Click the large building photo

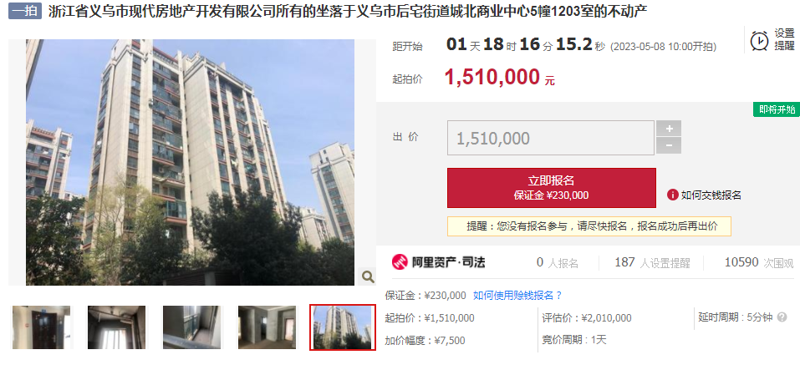click(191, 162)
